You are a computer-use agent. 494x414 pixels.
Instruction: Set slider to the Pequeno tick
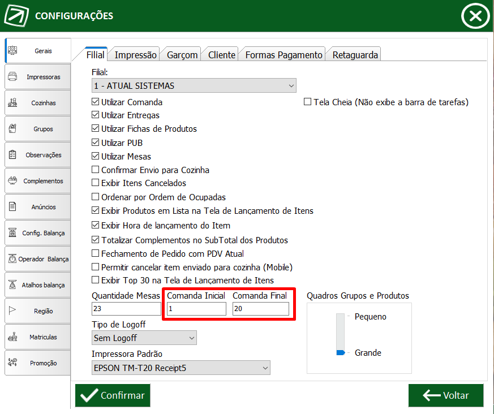pos(349,316)
